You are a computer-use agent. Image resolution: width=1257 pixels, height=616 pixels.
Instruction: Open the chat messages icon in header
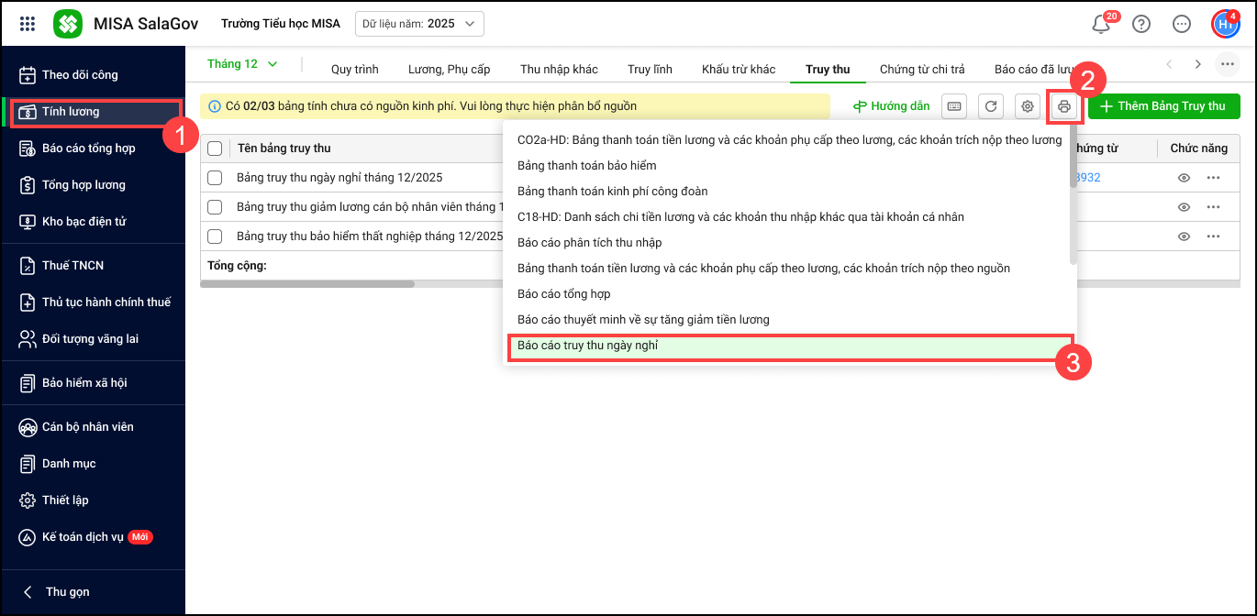1182,24
